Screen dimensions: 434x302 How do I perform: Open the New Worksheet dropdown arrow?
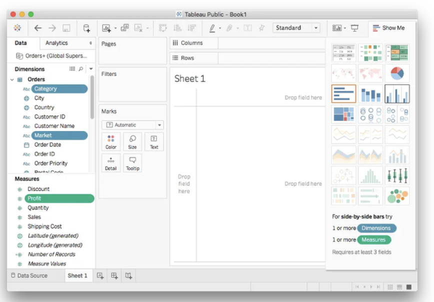(x=115, y=28)
